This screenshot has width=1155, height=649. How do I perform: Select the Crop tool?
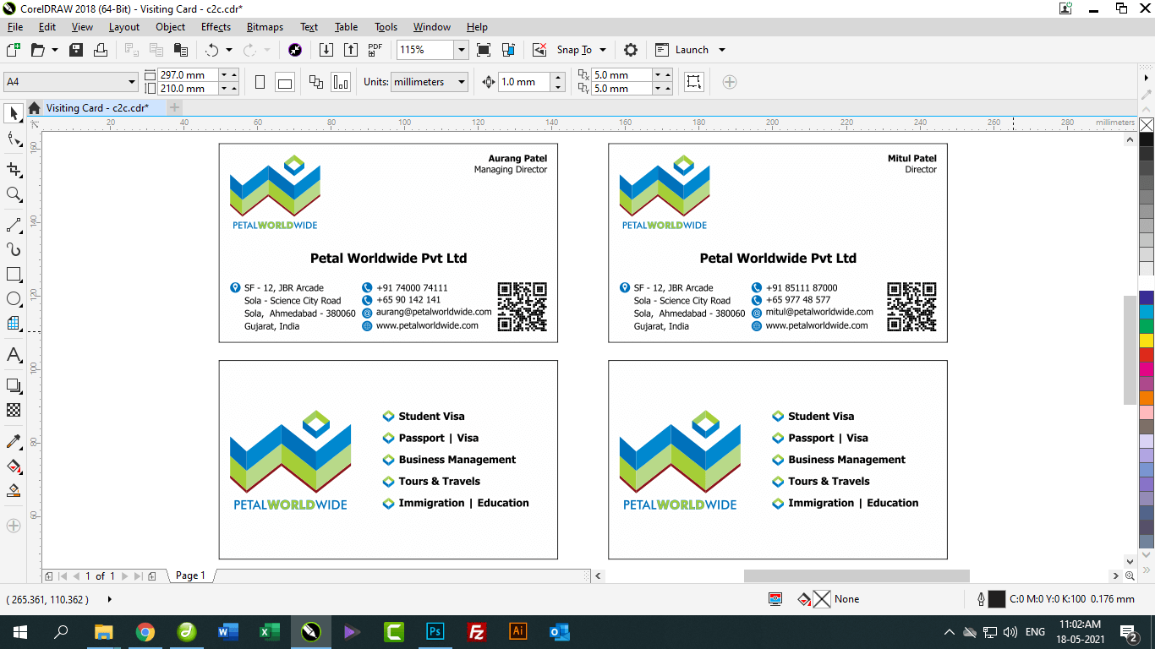point(14,169)
